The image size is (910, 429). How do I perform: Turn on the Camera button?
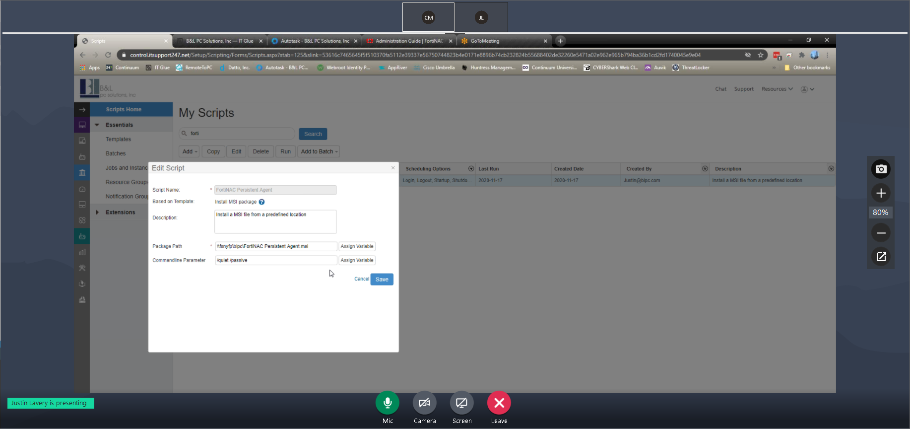click(x=425, y=403)
